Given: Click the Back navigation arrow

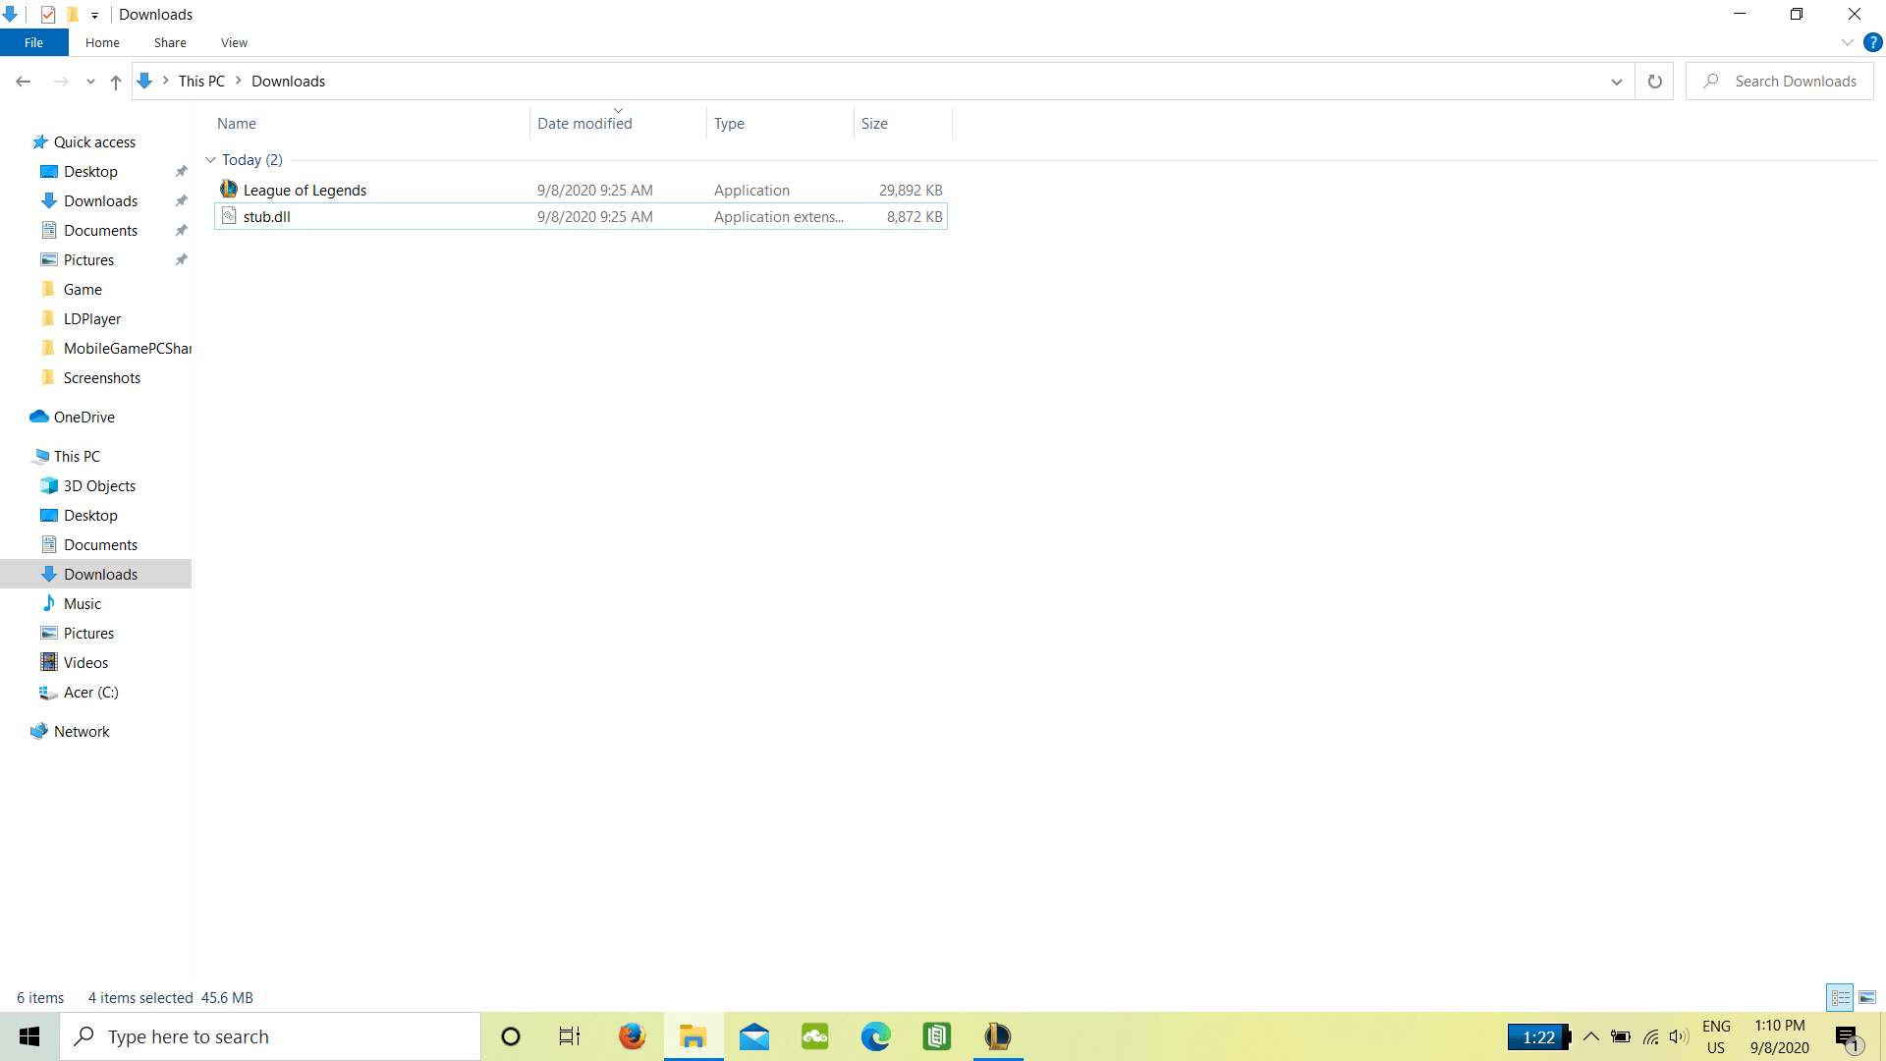Looking at the screenshot, I should coord(24,82).
